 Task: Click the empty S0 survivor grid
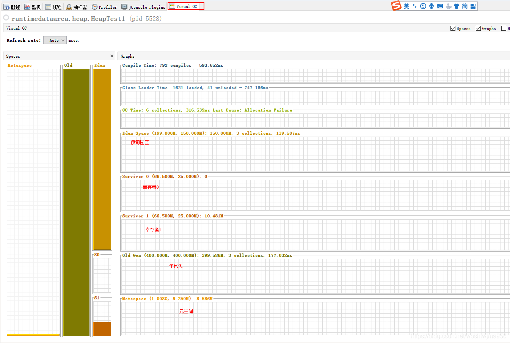[102, 275]
